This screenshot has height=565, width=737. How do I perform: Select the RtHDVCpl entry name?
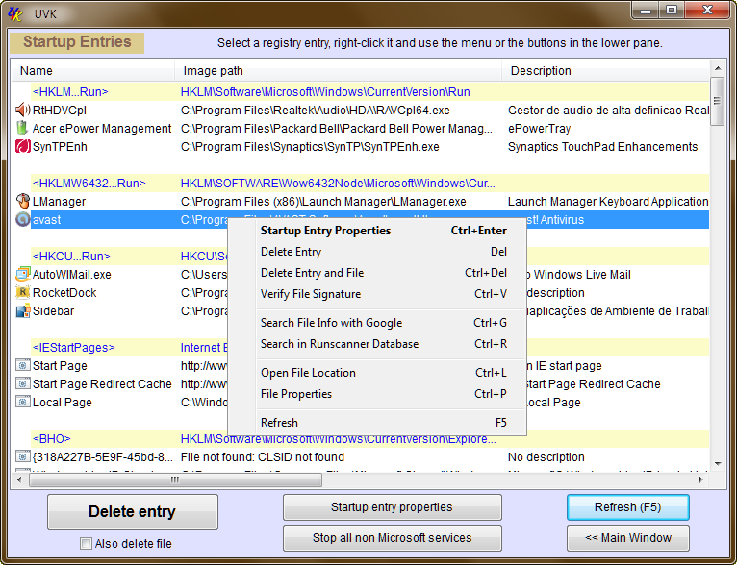pos(60,111)
